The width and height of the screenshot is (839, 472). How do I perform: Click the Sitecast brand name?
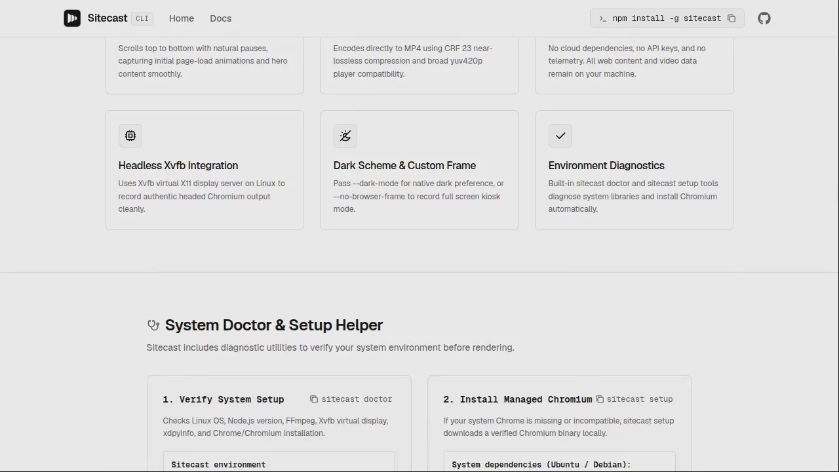pos(107,18)
